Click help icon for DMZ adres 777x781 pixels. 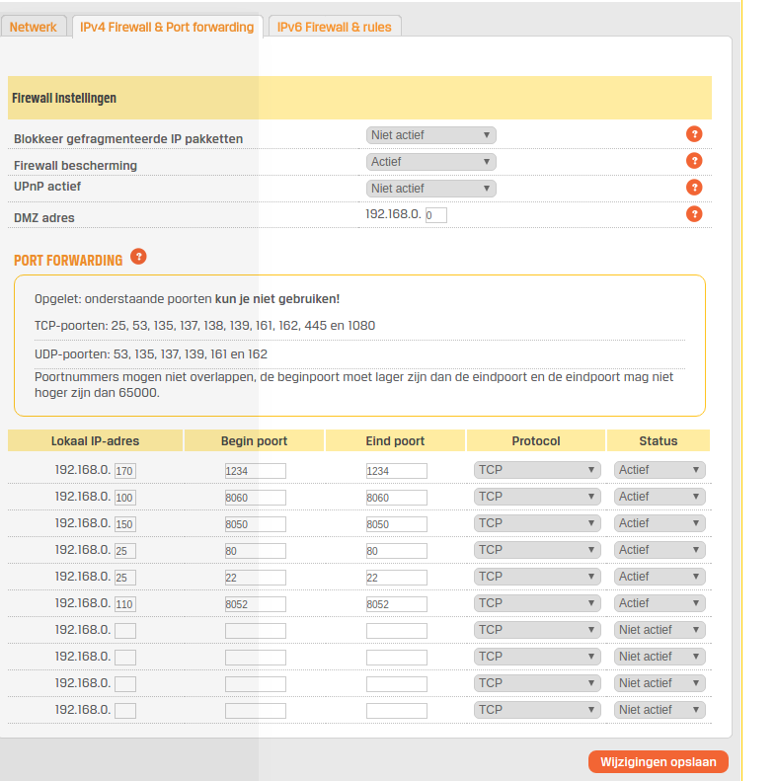[694, 213]
